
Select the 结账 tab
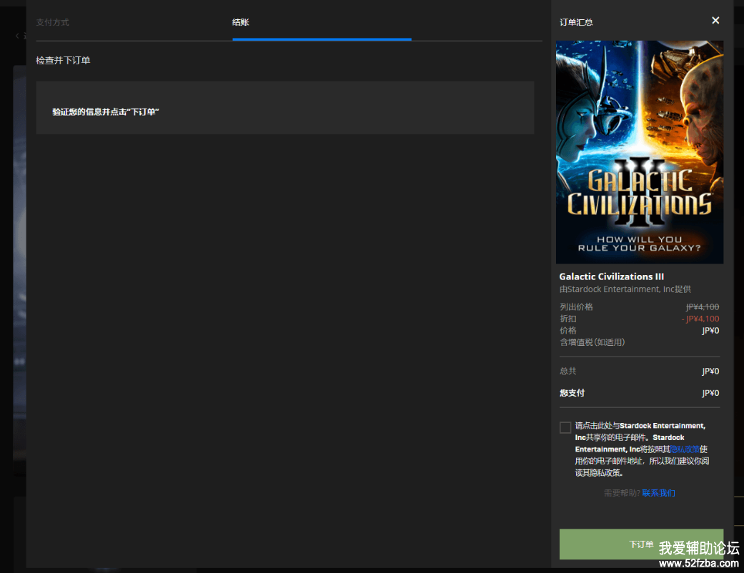pos(241,22)
